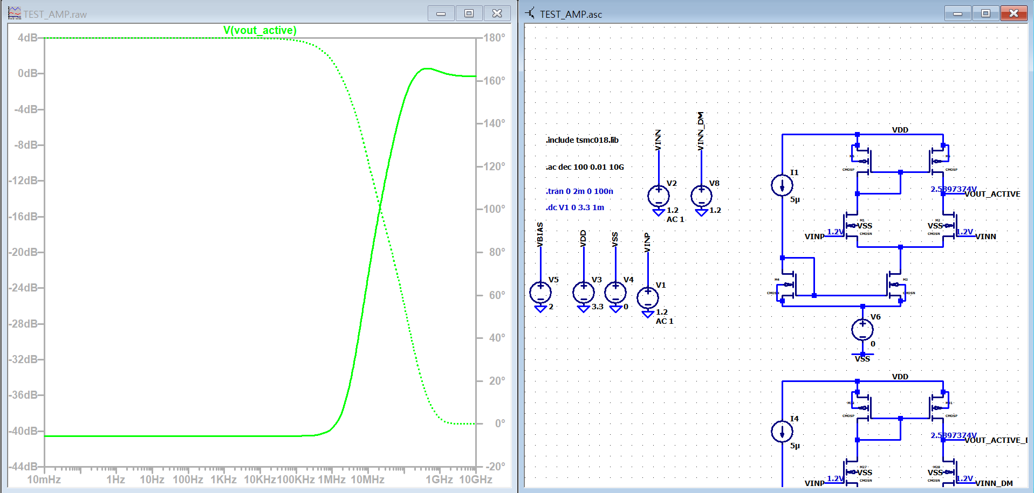Click the .dc V1 0 3.3 1m directive

click(575, 207)
